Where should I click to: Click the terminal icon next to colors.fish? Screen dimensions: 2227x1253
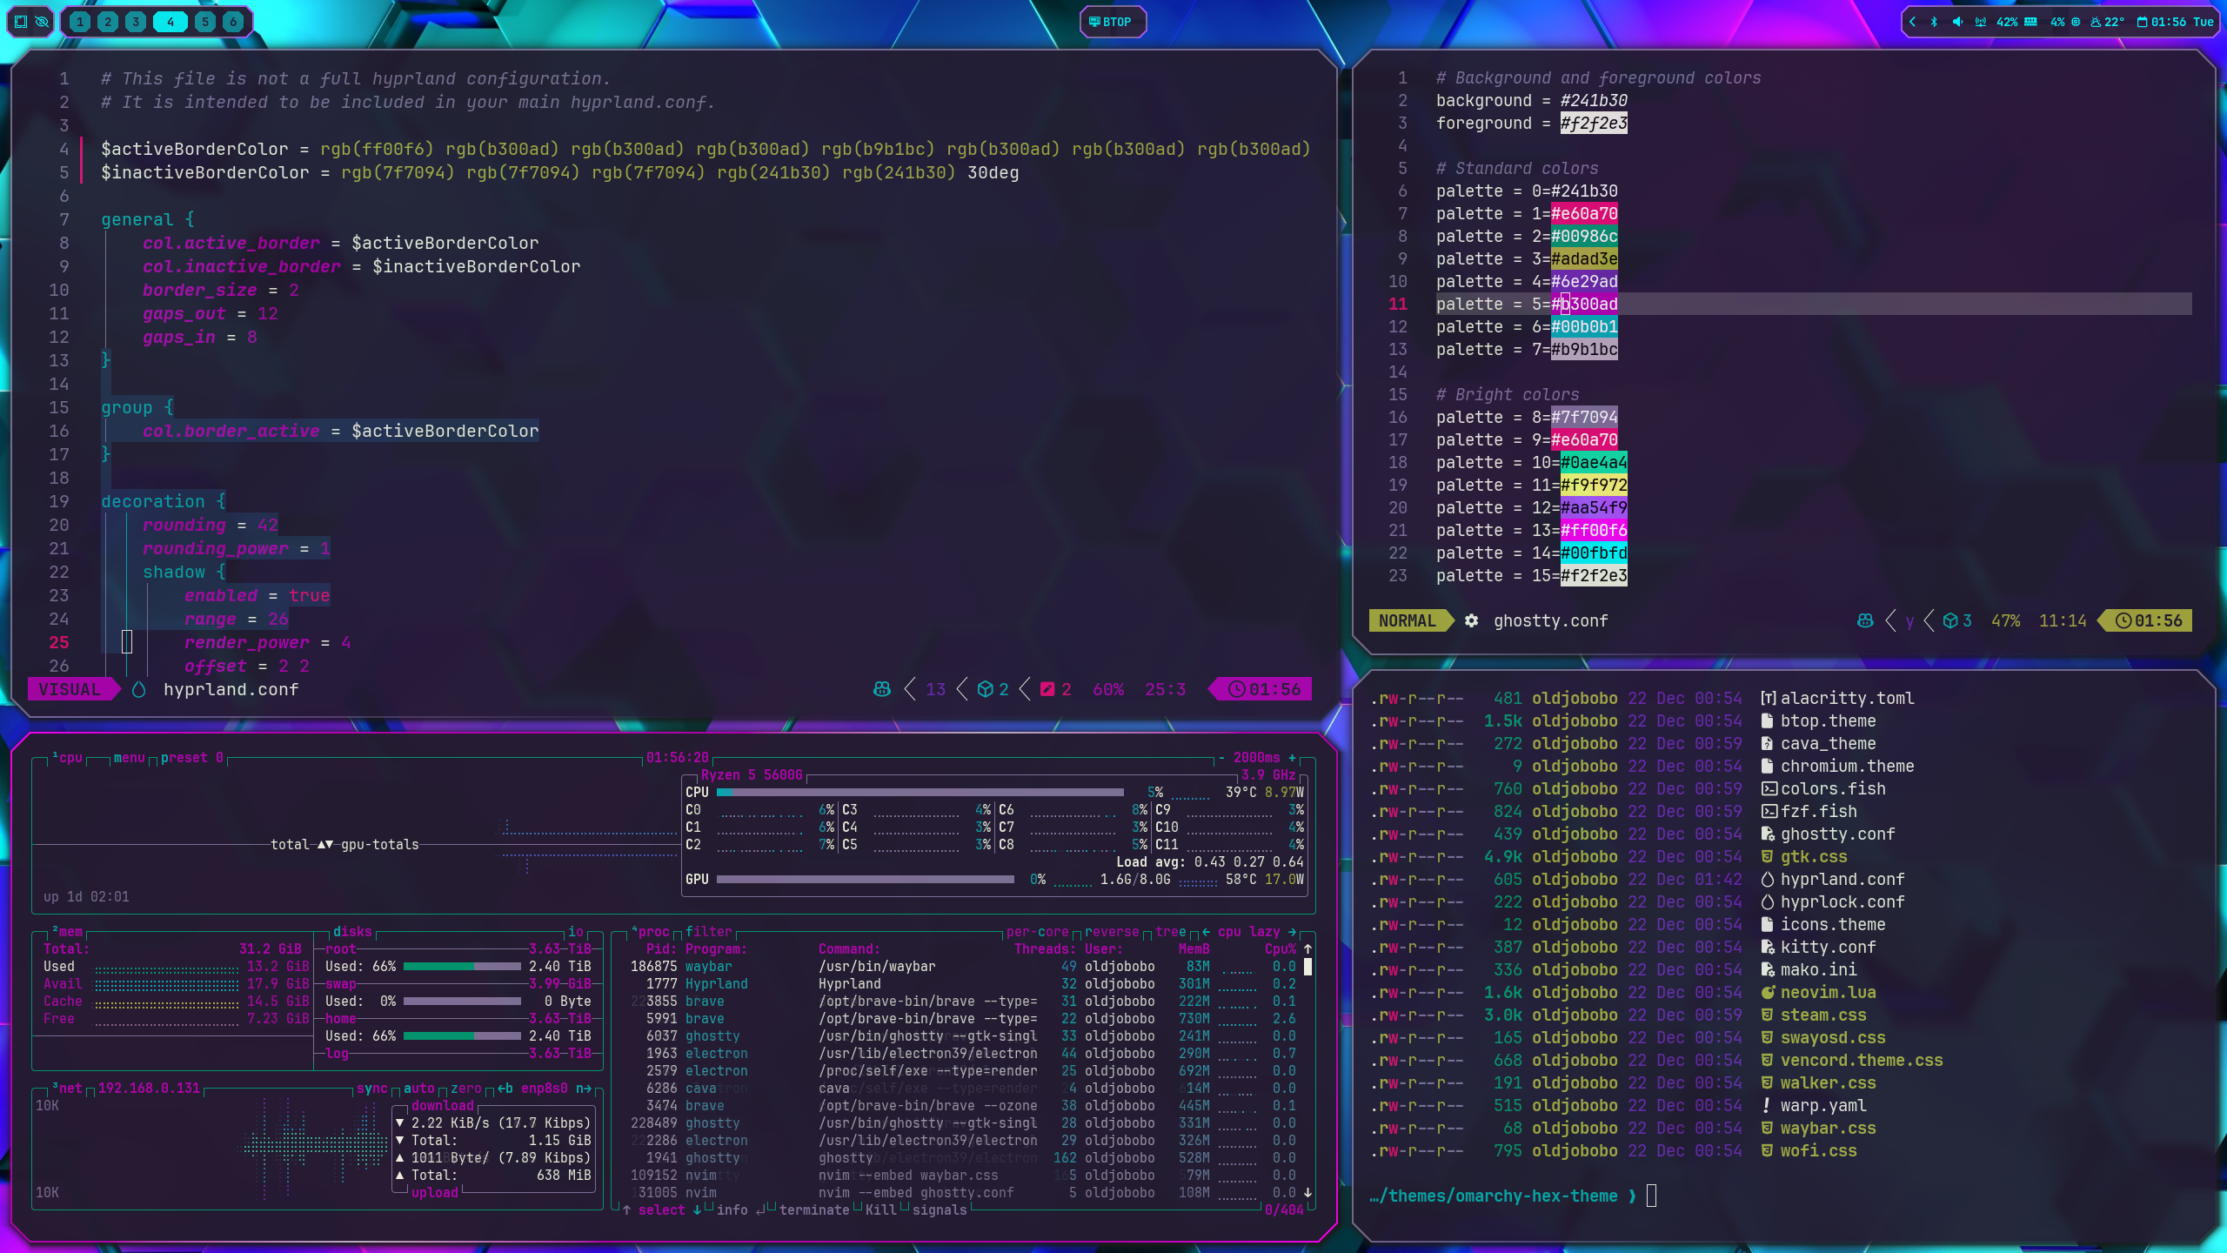click(1769, 789)
